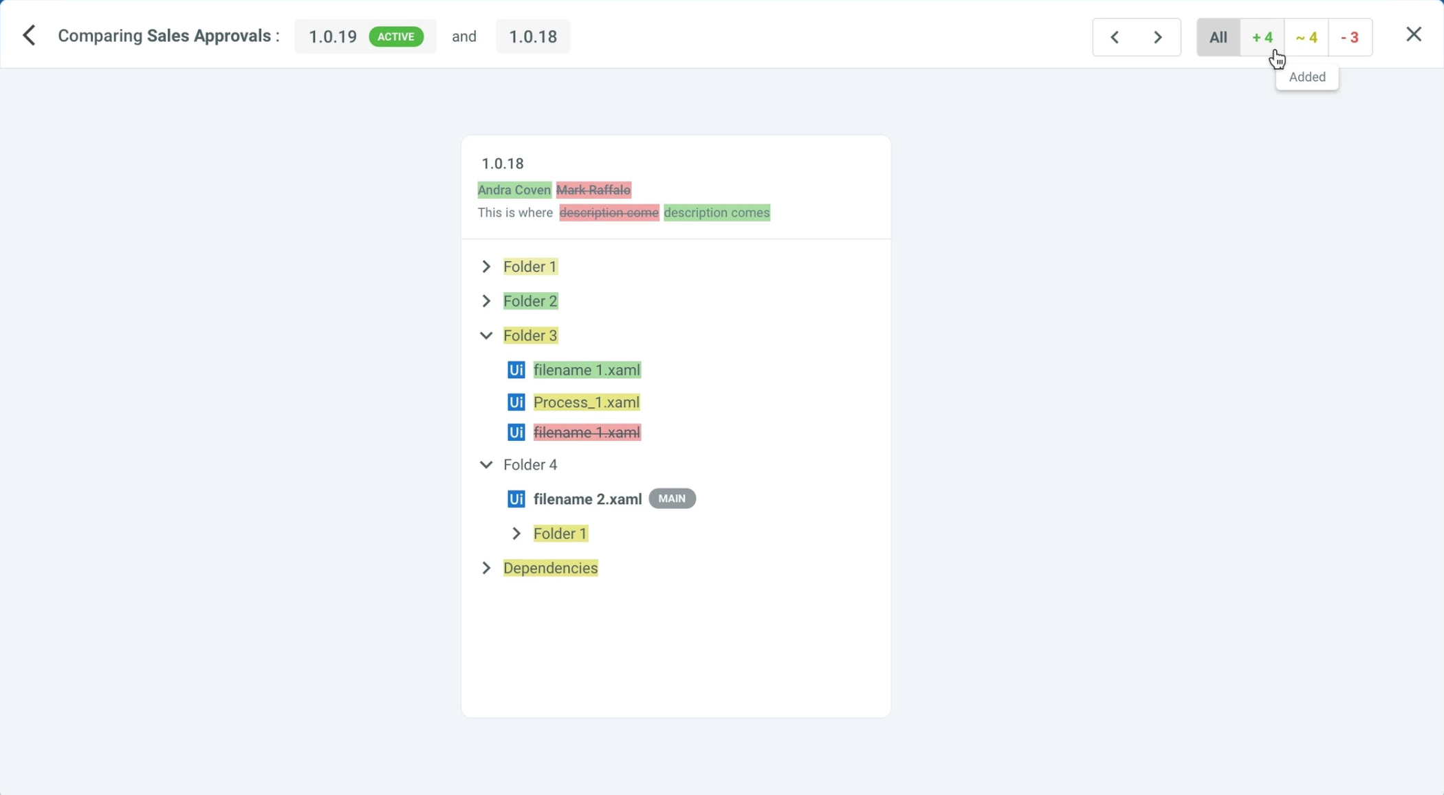
Task: Jump to the previous change arrow
Action: point(1115,37)
